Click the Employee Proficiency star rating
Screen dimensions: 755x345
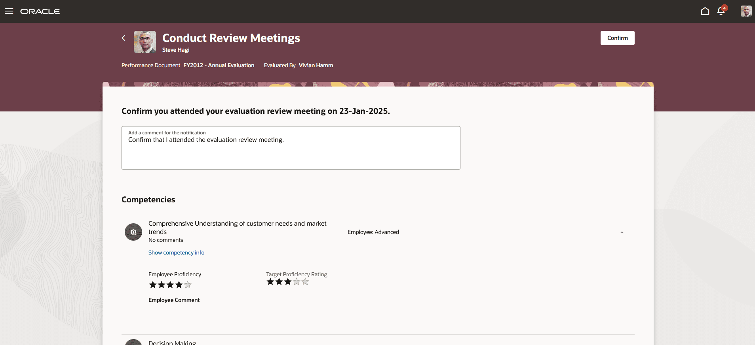[x=170, y=285]
